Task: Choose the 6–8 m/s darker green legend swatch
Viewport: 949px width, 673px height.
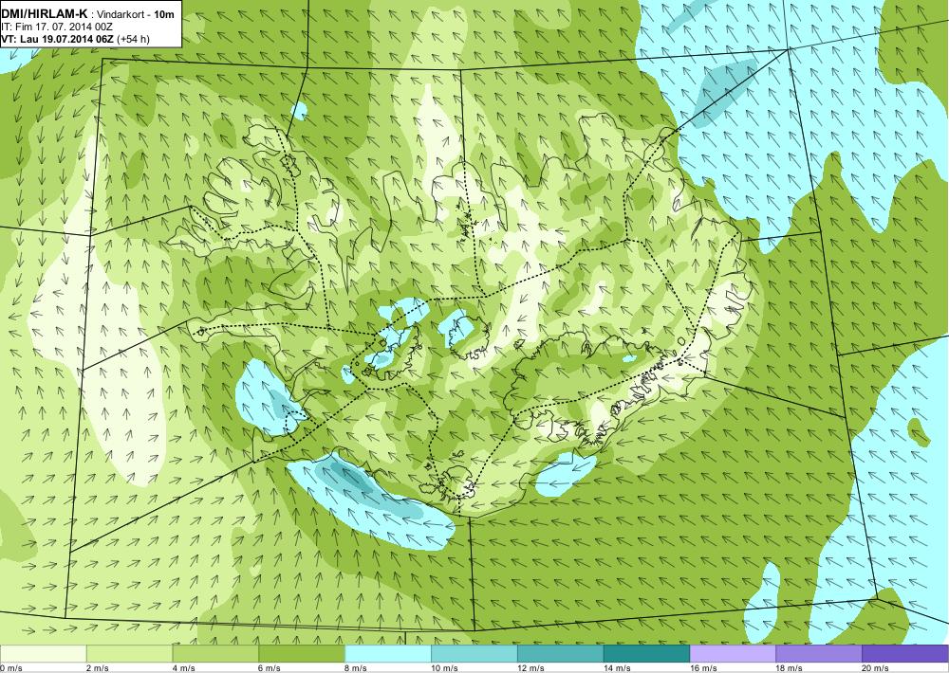Action: point(302,654)
